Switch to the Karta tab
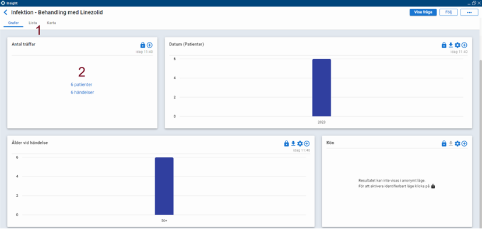The image size is (482, 229). tap(51, 23)
